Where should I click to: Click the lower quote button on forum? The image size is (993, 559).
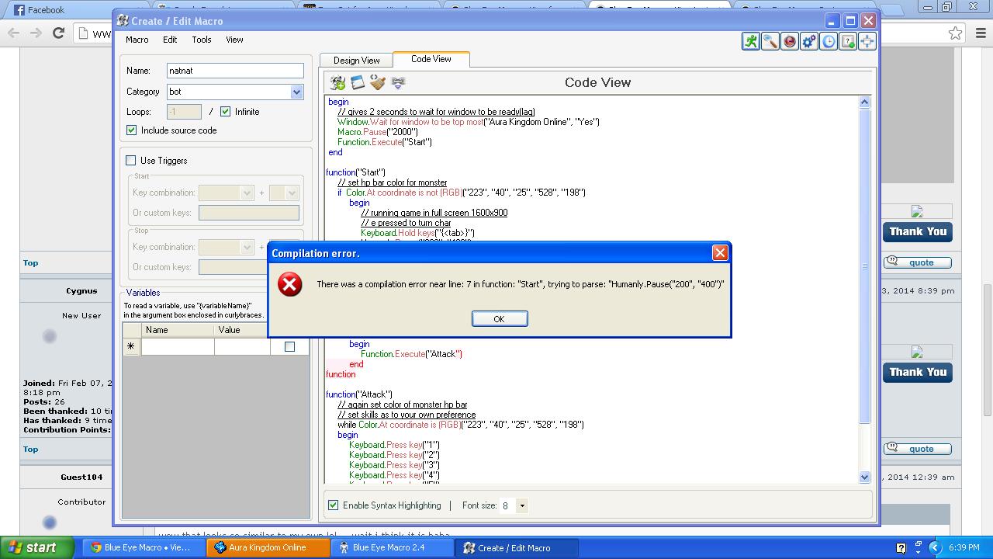click(918, 449)
